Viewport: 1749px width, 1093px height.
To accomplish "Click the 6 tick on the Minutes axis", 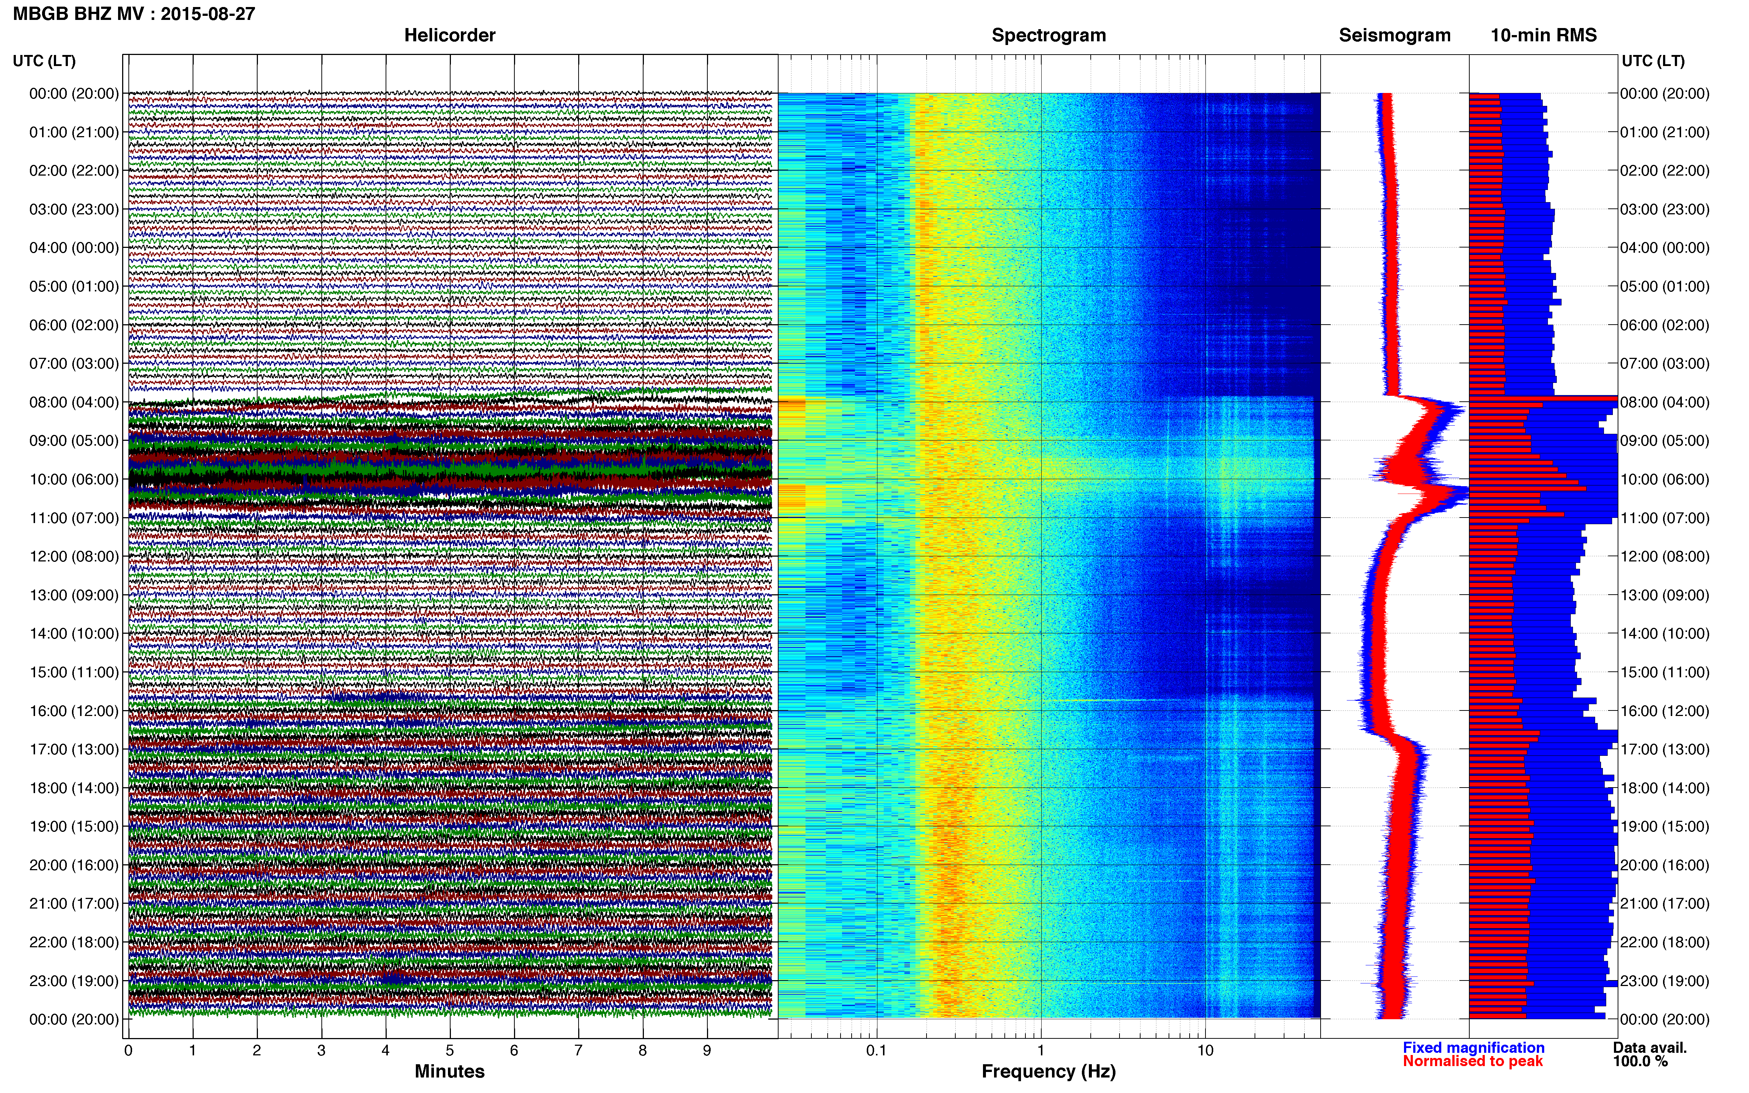I will [x=514, y=1051].
